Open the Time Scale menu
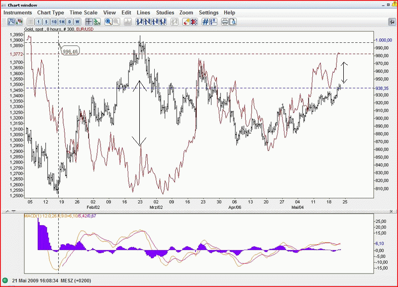The width and height of the screenshot is (398, 287). [x=84, y=12]
